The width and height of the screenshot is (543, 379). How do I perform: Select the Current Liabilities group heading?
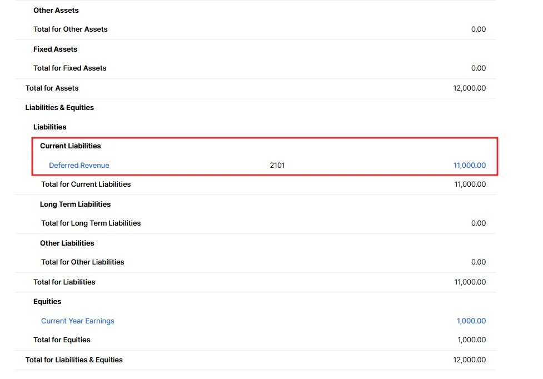[x=70, y=146]
